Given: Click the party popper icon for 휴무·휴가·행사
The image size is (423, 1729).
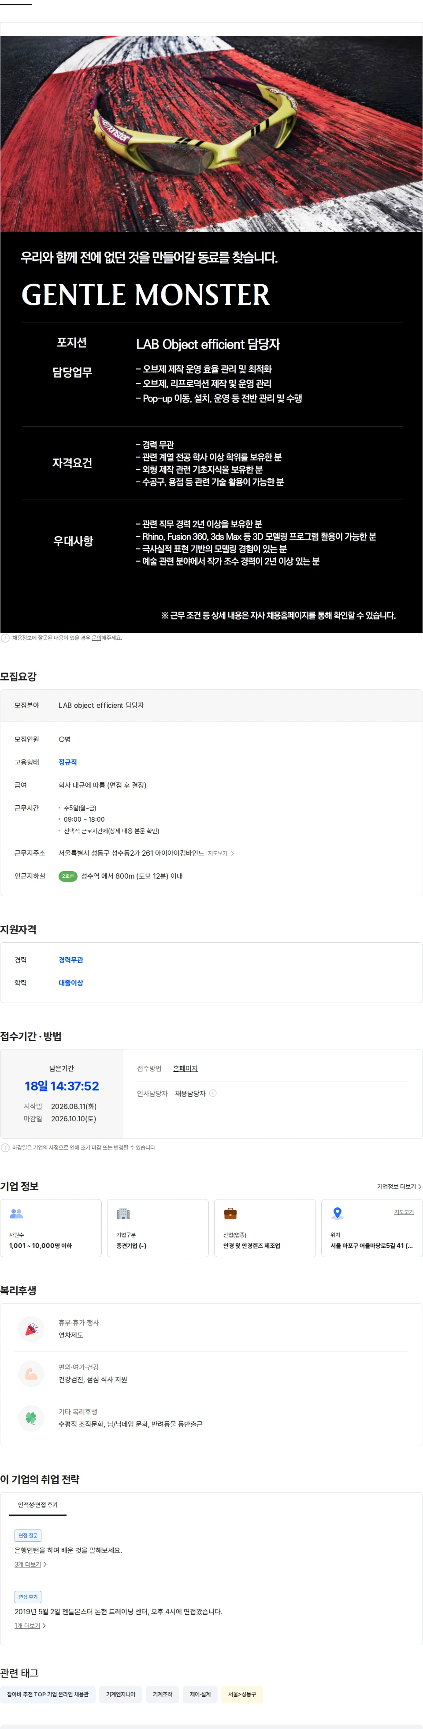Looking at the screenshot, I should coord(31,1328).
